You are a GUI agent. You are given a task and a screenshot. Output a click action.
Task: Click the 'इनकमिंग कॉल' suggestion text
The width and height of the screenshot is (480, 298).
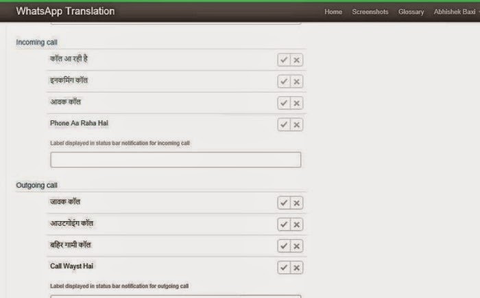(69, 80)
